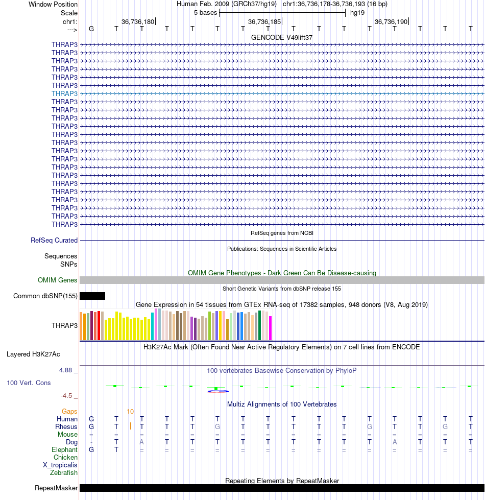Click the OMIM Genes track label
This screenshot has height=500, width=485.
click(57, 280)
